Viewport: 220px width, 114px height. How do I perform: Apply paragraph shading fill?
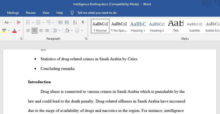pos(67,31)
